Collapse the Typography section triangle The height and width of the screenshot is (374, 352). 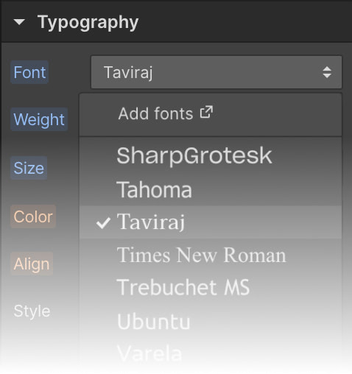[19, 22]
